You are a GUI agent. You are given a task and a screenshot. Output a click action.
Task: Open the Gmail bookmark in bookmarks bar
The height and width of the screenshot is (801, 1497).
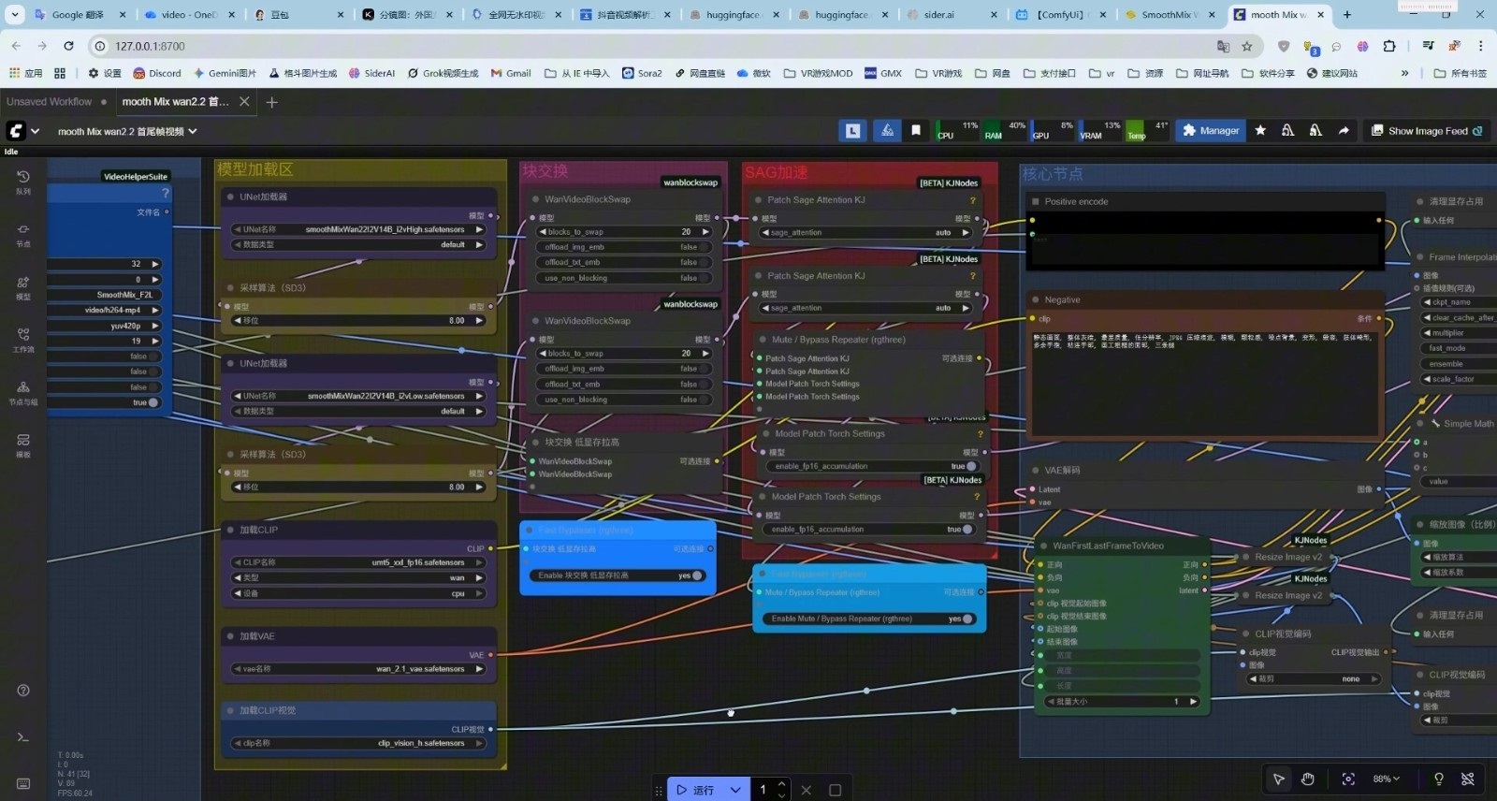click(511, 73)
